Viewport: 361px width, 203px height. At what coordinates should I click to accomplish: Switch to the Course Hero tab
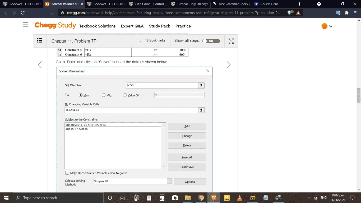(272, 4)
